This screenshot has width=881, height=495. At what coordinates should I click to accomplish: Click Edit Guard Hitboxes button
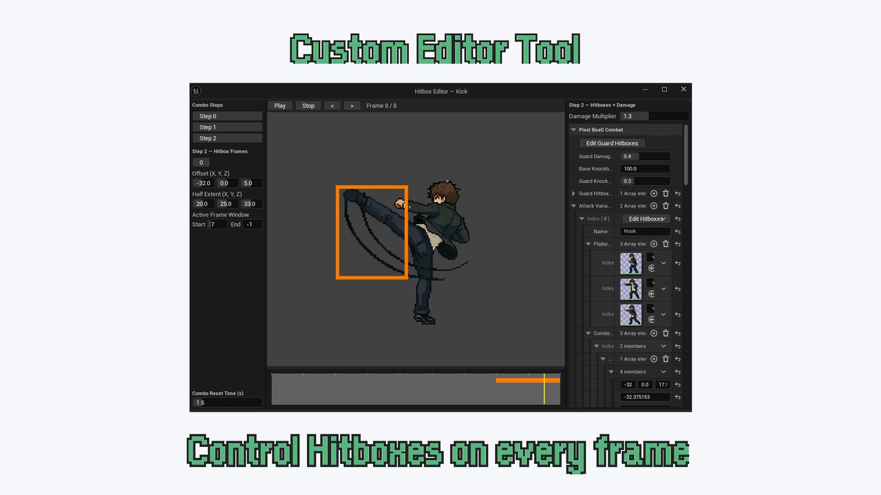[x=612, y=143]
